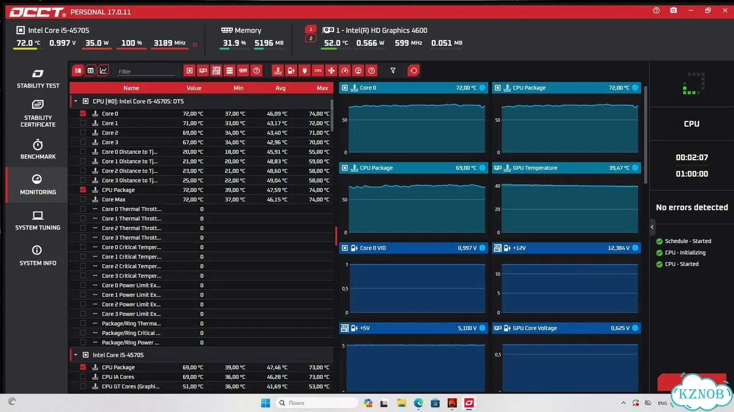The image size is (734, 412).
Task: Click the No errors detected status text
Action: coord(692,207)
